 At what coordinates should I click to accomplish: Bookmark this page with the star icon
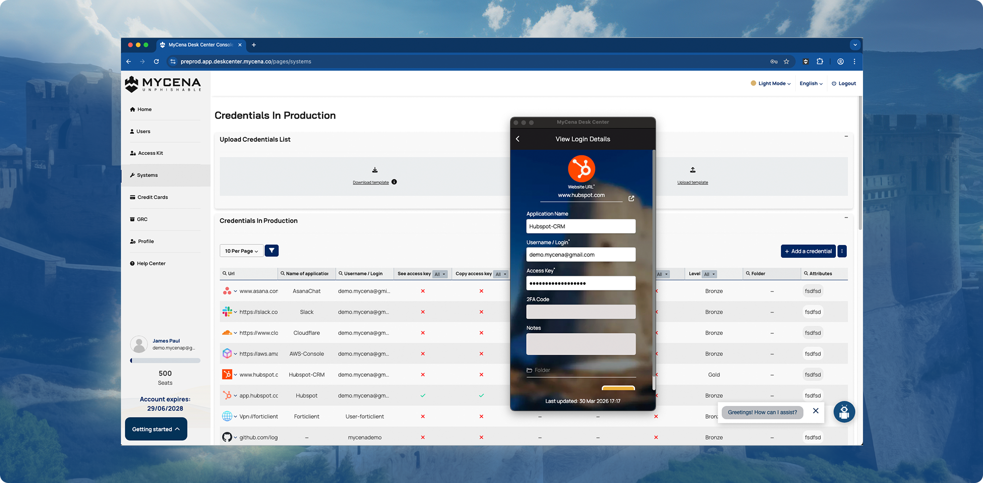point(786,61)
